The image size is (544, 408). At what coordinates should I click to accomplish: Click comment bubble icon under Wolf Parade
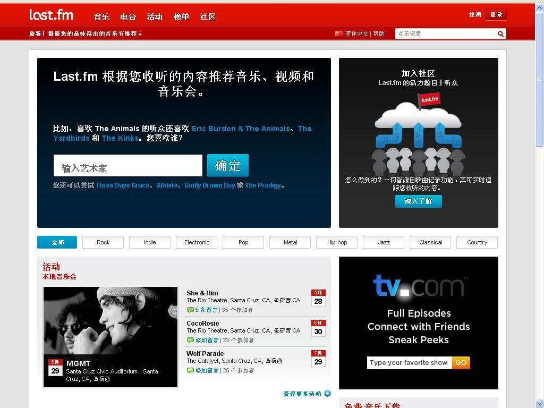[x=190, y=370]
